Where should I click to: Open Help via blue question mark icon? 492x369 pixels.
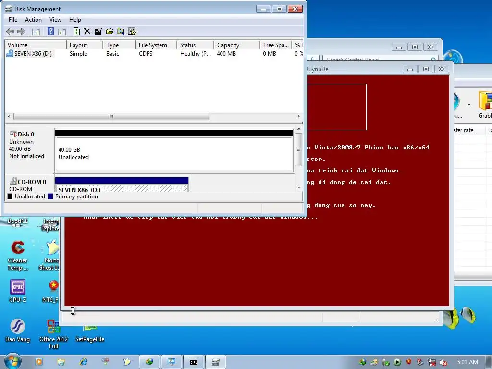click(x=50, y=31)
